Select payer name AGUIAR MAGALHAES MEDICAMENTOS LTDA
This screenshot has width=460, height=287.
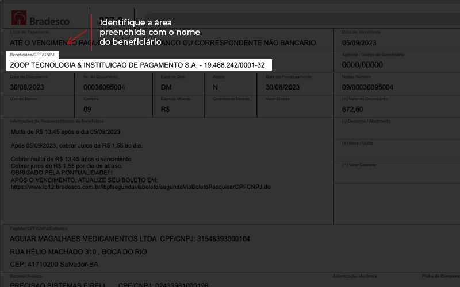tap(83, 239)
